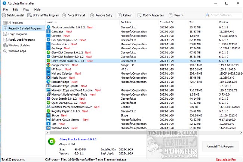Select the Skype entry icon
The image size is (243, 162).
(48, 115)
